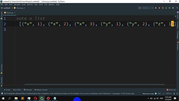Viewport: 179px width, 101px height.
Task: Open R Packages panel on the right sidebar
Action: click(x=178, y=35)
